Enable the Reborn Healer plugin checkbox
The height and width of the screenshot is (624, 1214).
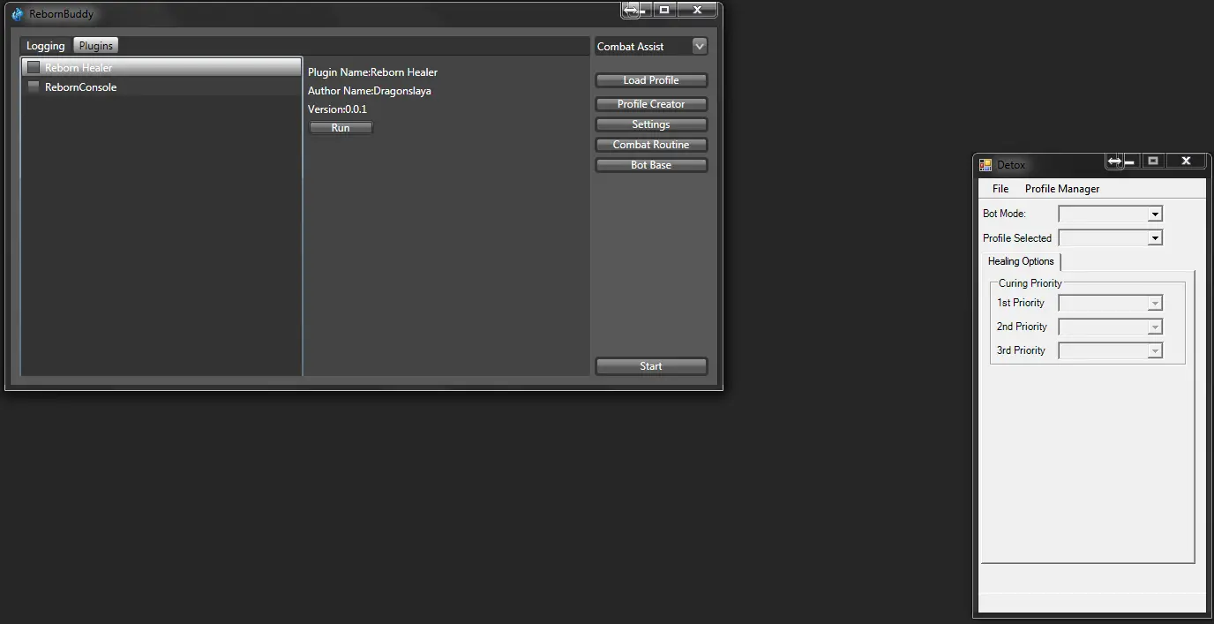(x=34, y=67)
